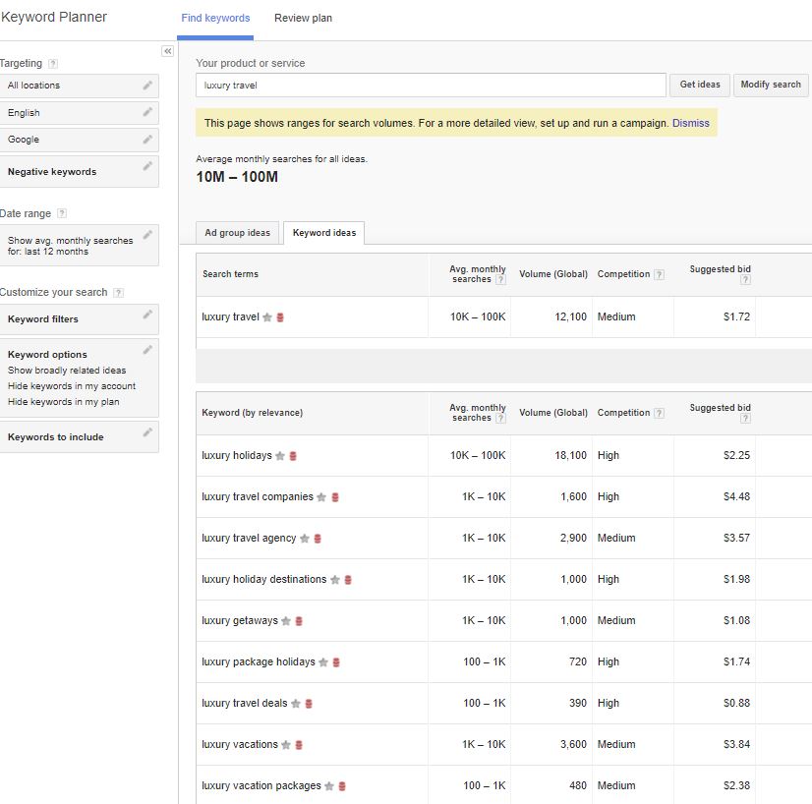The height and width of the screenshot is (804, 812).
Task: Click the red stack icon beside luxury travel agency
Action: coord(318,539)
